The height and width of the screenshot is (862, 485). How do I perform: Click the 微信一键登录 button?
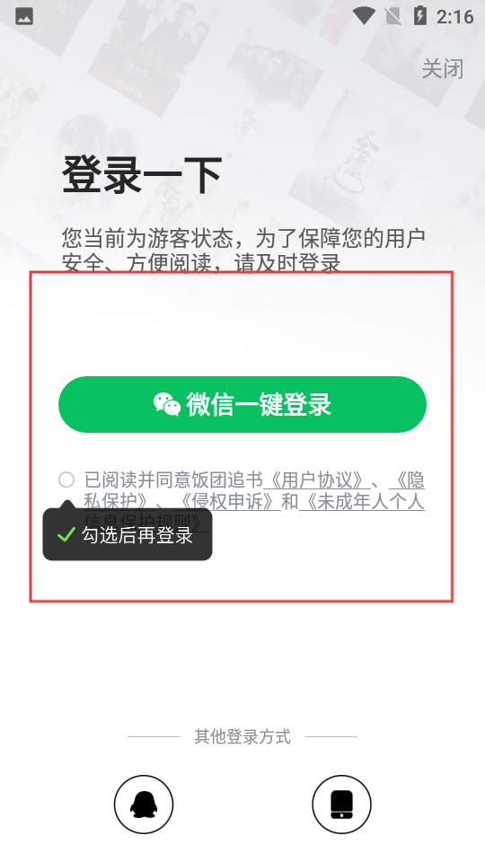(242, 405)
